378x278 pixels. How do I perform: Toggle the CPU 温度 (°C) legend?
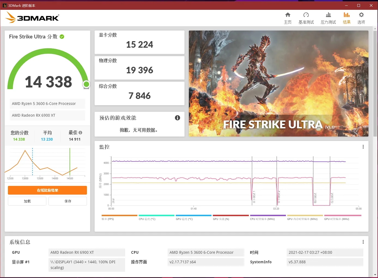(156, 217)
